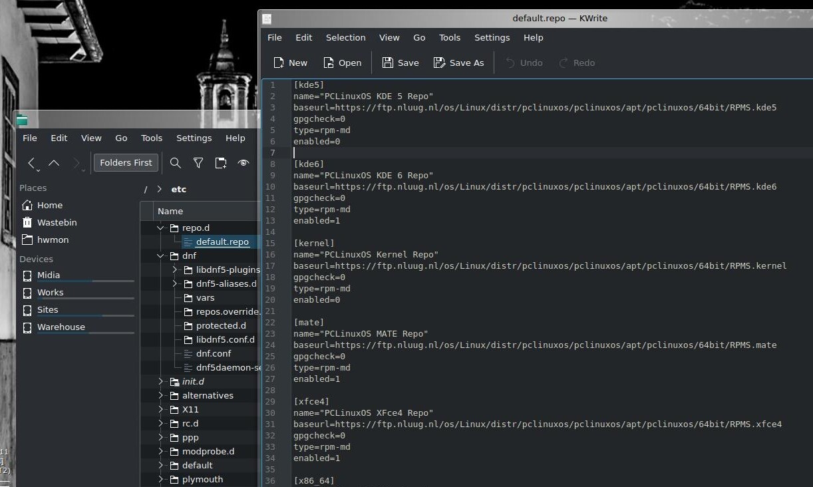Click the Name column header
Viewport: 813px width, 487px height.
[x=170, y=212]
